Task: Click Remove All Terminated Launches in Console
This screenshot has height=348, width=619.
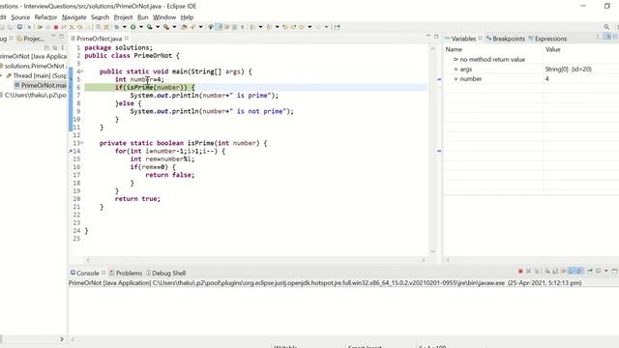Action: click(537, 271)
